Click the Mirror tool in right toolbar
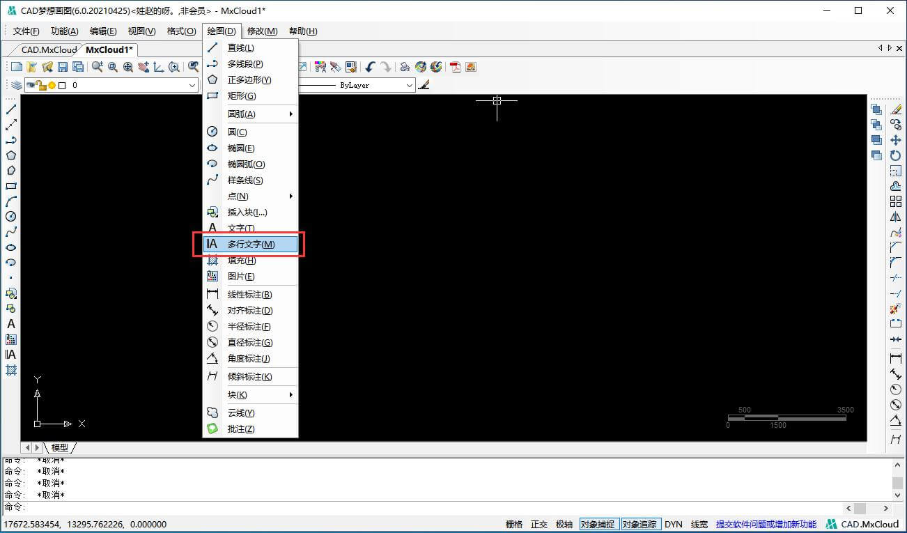Image resolution: width=907 pixels, height=533 pixels. pyautogui.click(x=896, y=217)
